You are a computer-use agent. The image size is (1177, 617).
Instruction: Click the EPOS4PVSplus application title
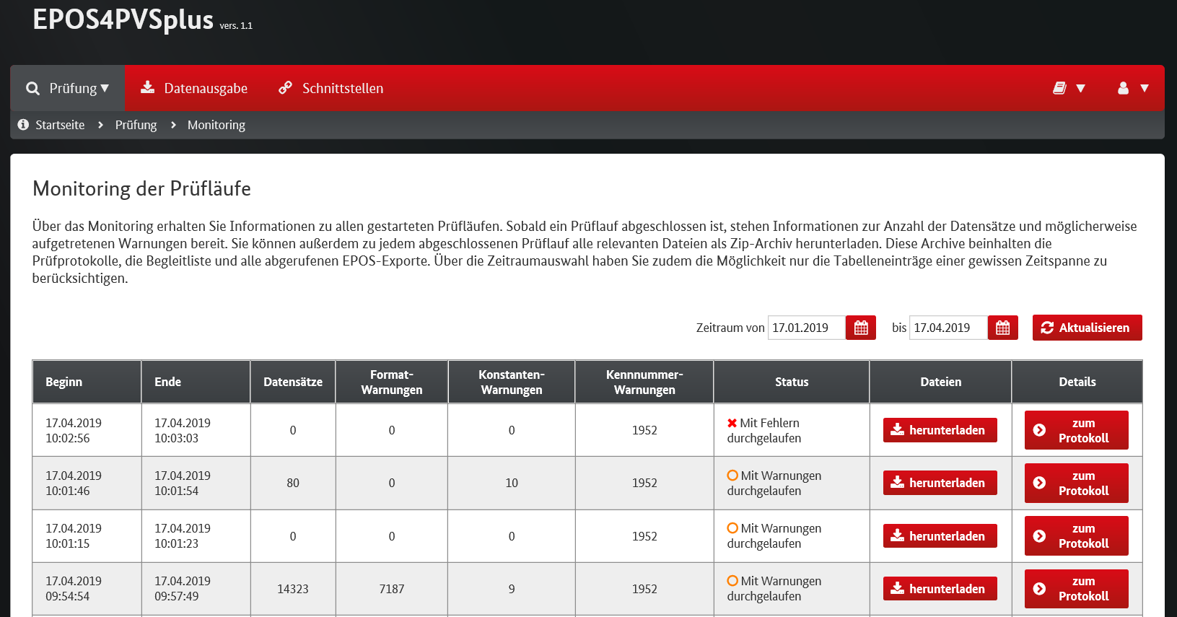coord(123,19)
